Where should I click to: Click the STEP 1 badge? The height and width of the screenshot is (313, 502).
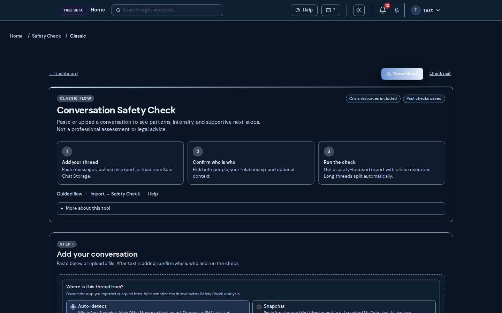click(67, 244)
